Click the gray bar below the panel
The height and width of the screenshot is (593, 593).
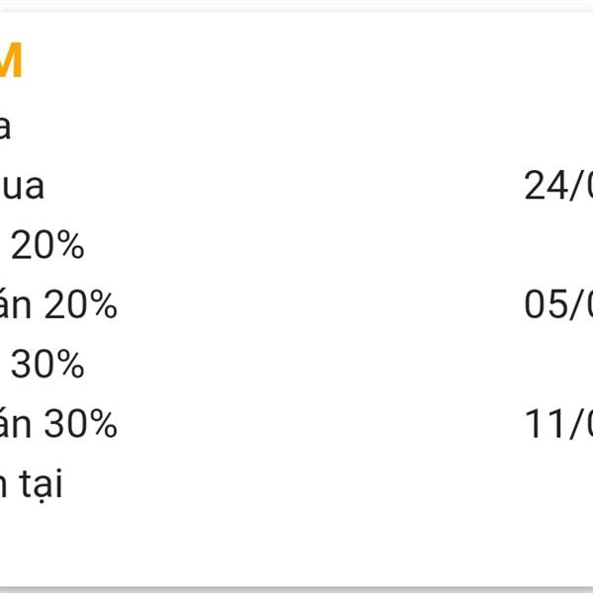click(x=296, y=590)
